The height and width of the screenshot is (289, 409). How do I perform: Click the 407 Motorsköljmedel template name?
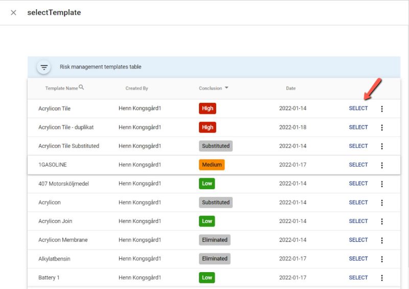63,184
